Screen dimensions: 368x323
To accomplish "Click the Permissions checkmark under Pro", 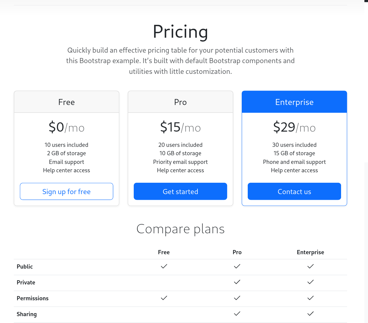I will [237, 298].
